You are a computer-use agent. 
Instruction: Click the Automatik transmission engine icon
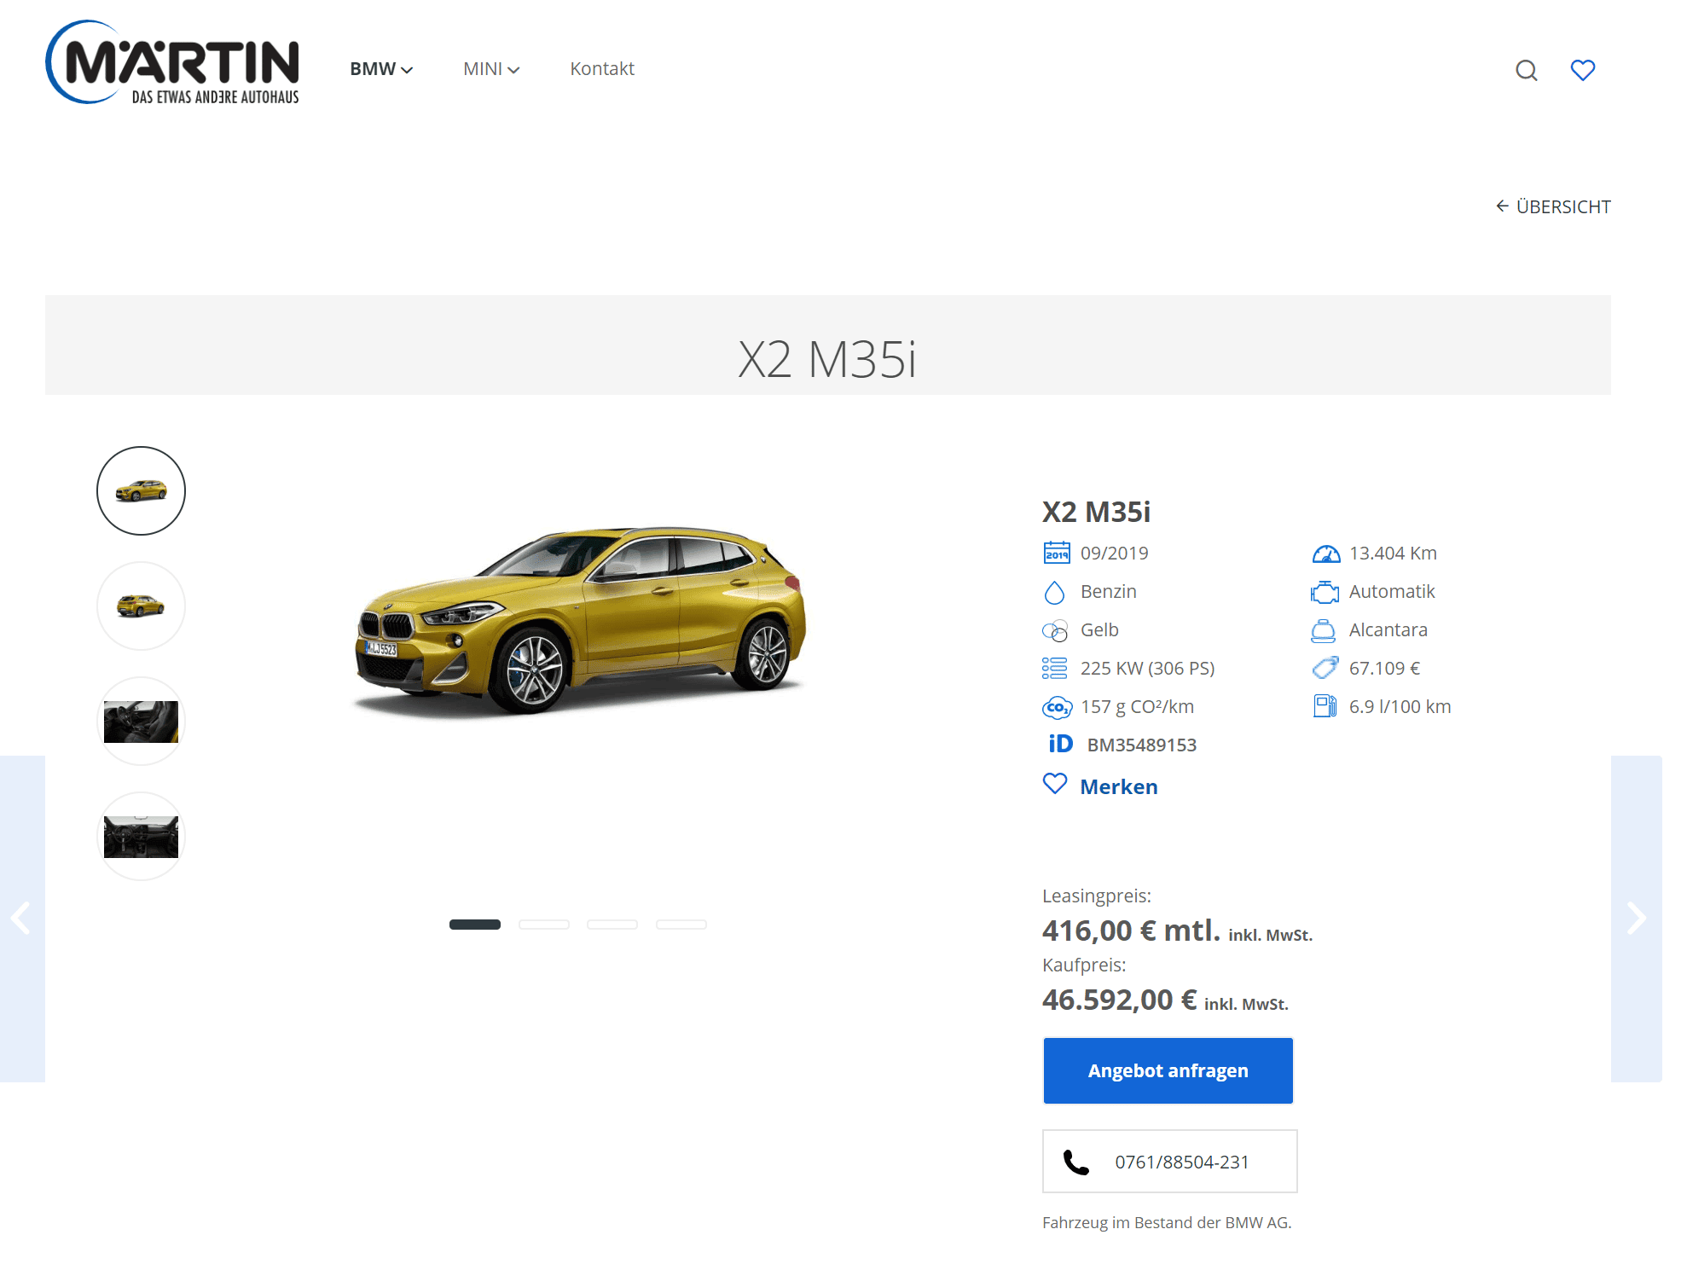pos(1325,592)
